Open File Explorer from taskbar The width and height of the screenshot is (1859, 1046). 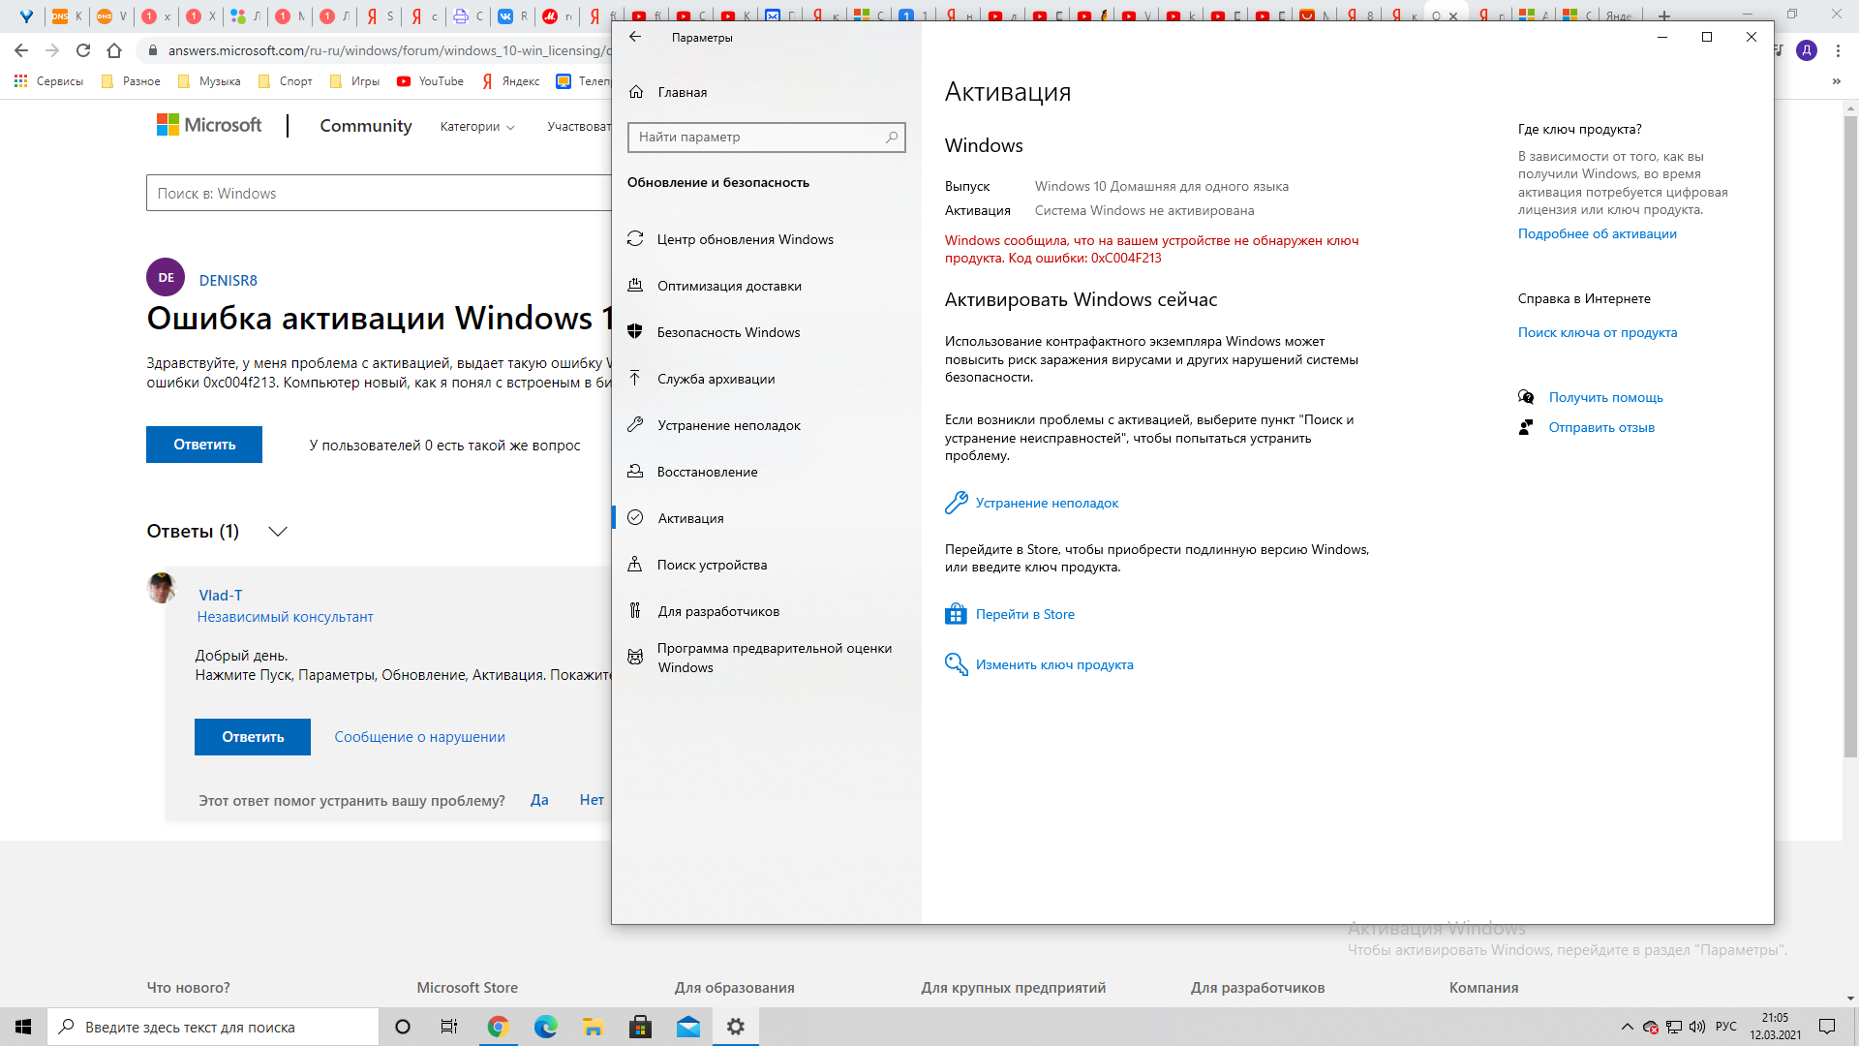[x=593, y=1027]
